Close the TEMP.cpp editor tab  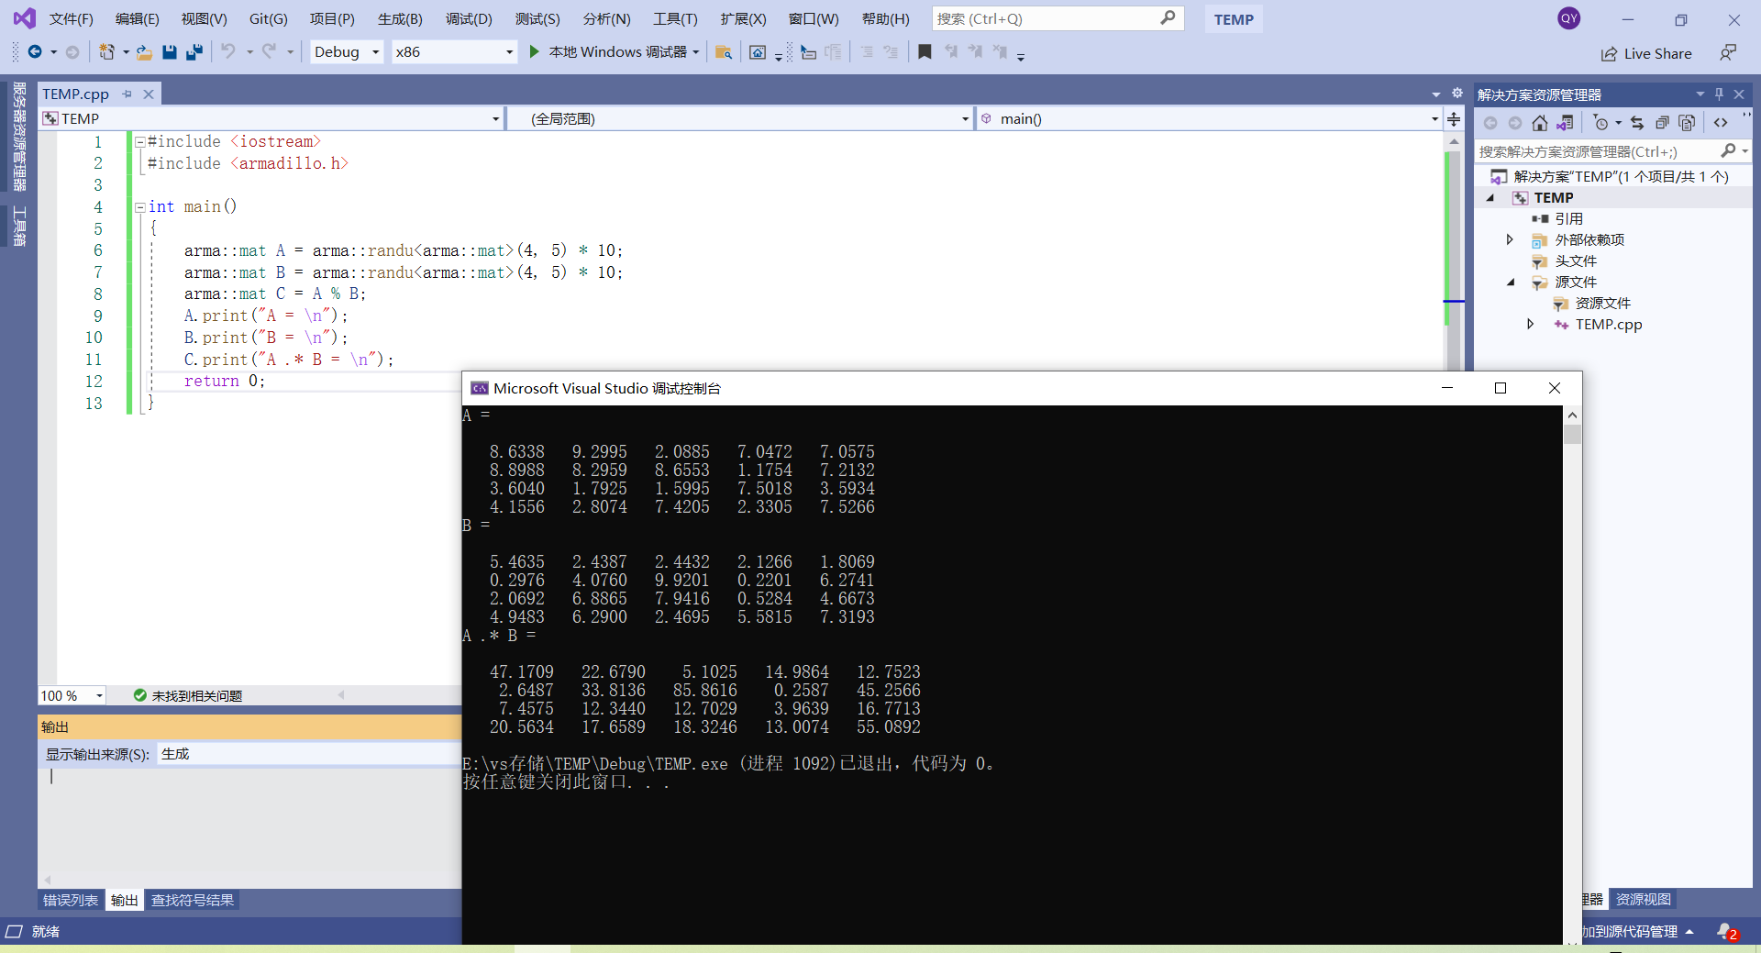[x=149, y=94]
